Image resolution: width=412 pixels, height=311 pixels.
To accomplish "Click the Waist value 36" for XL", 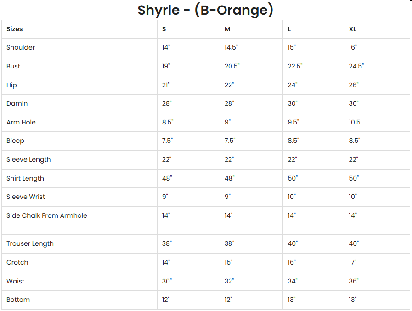I will pos(354,281).
